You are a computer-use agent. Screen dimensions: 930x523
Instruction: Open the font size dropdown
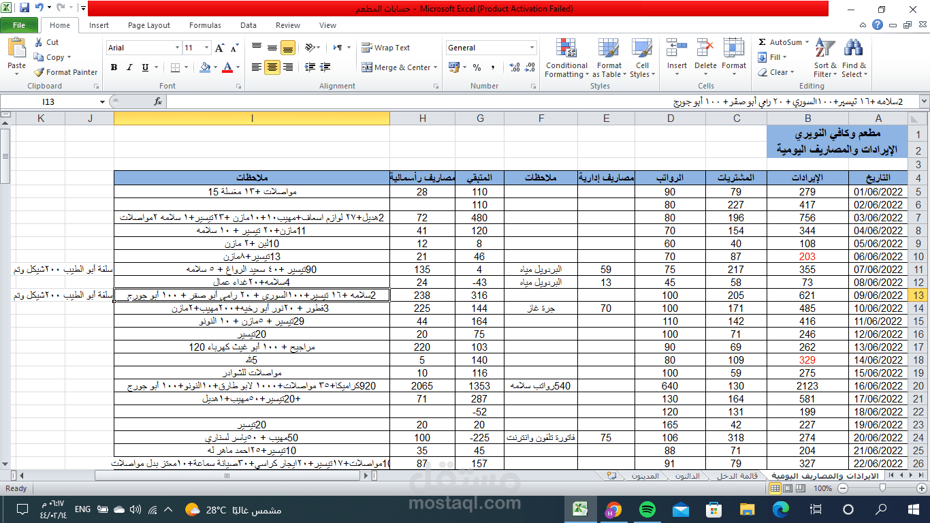[206, 48]
